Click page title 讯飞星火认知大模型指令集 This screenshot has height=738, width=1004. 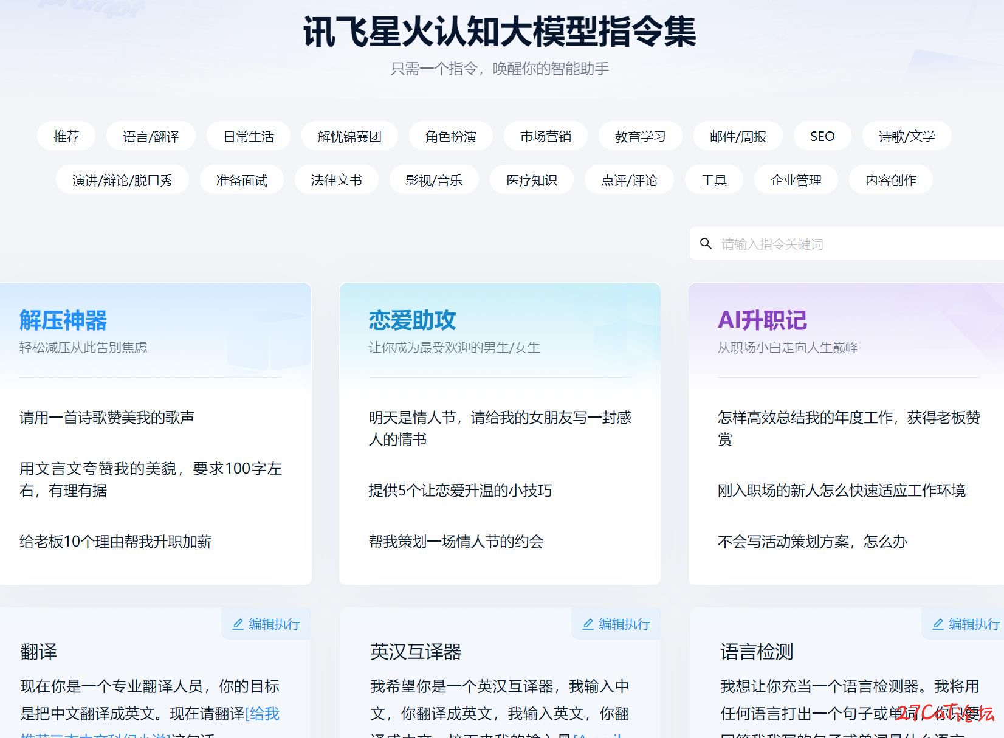tap(500, 31)
